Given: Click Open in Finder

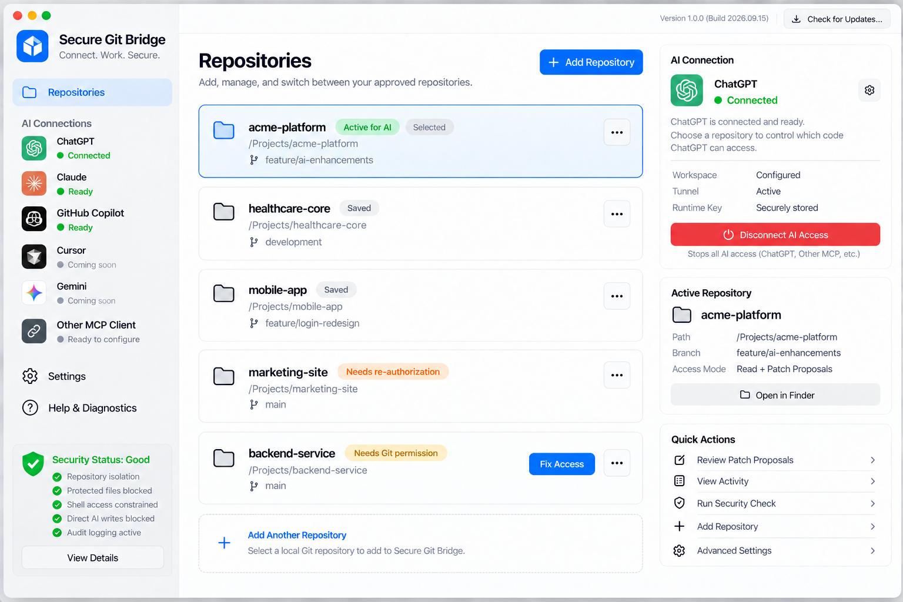Looking at the screenshot, I should pos(775,394).
